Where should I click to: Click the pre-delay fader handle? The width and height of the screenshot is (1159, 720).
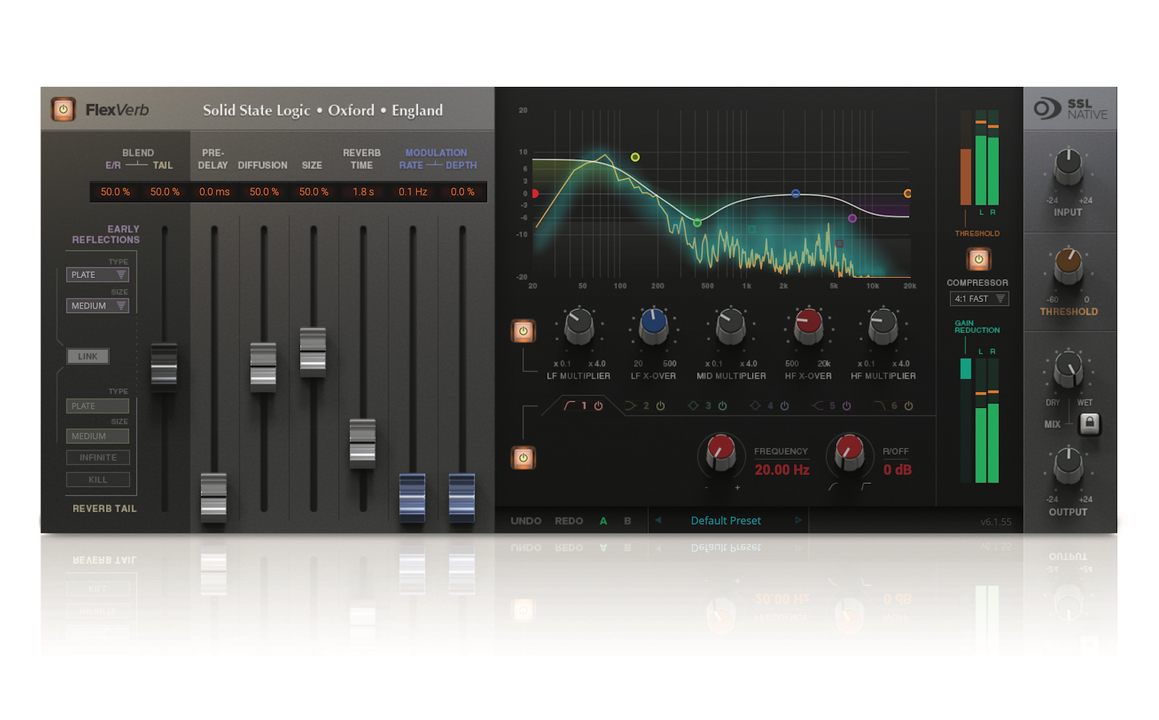pyautogui.click(x=214, y=497)
